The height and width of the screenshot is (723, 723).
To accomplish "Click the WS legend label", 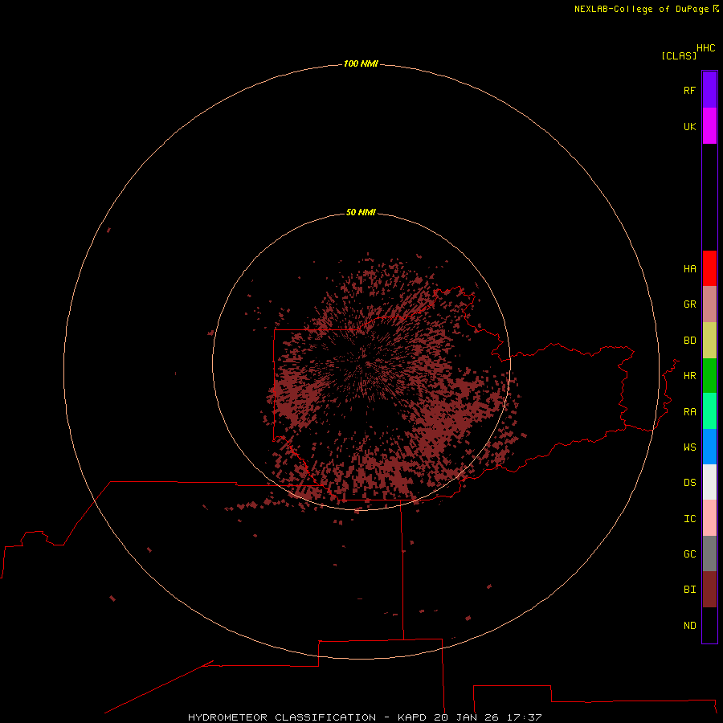I will point(689,447).
